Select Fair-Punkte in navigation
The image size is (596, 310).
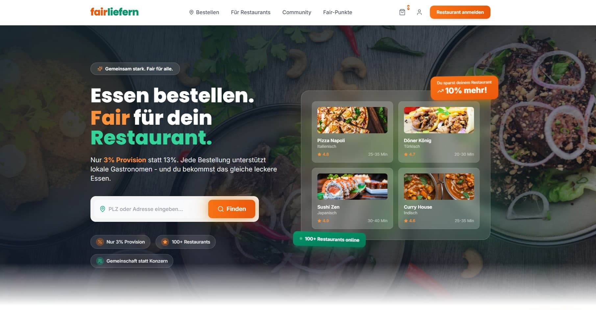pos(337,12)
